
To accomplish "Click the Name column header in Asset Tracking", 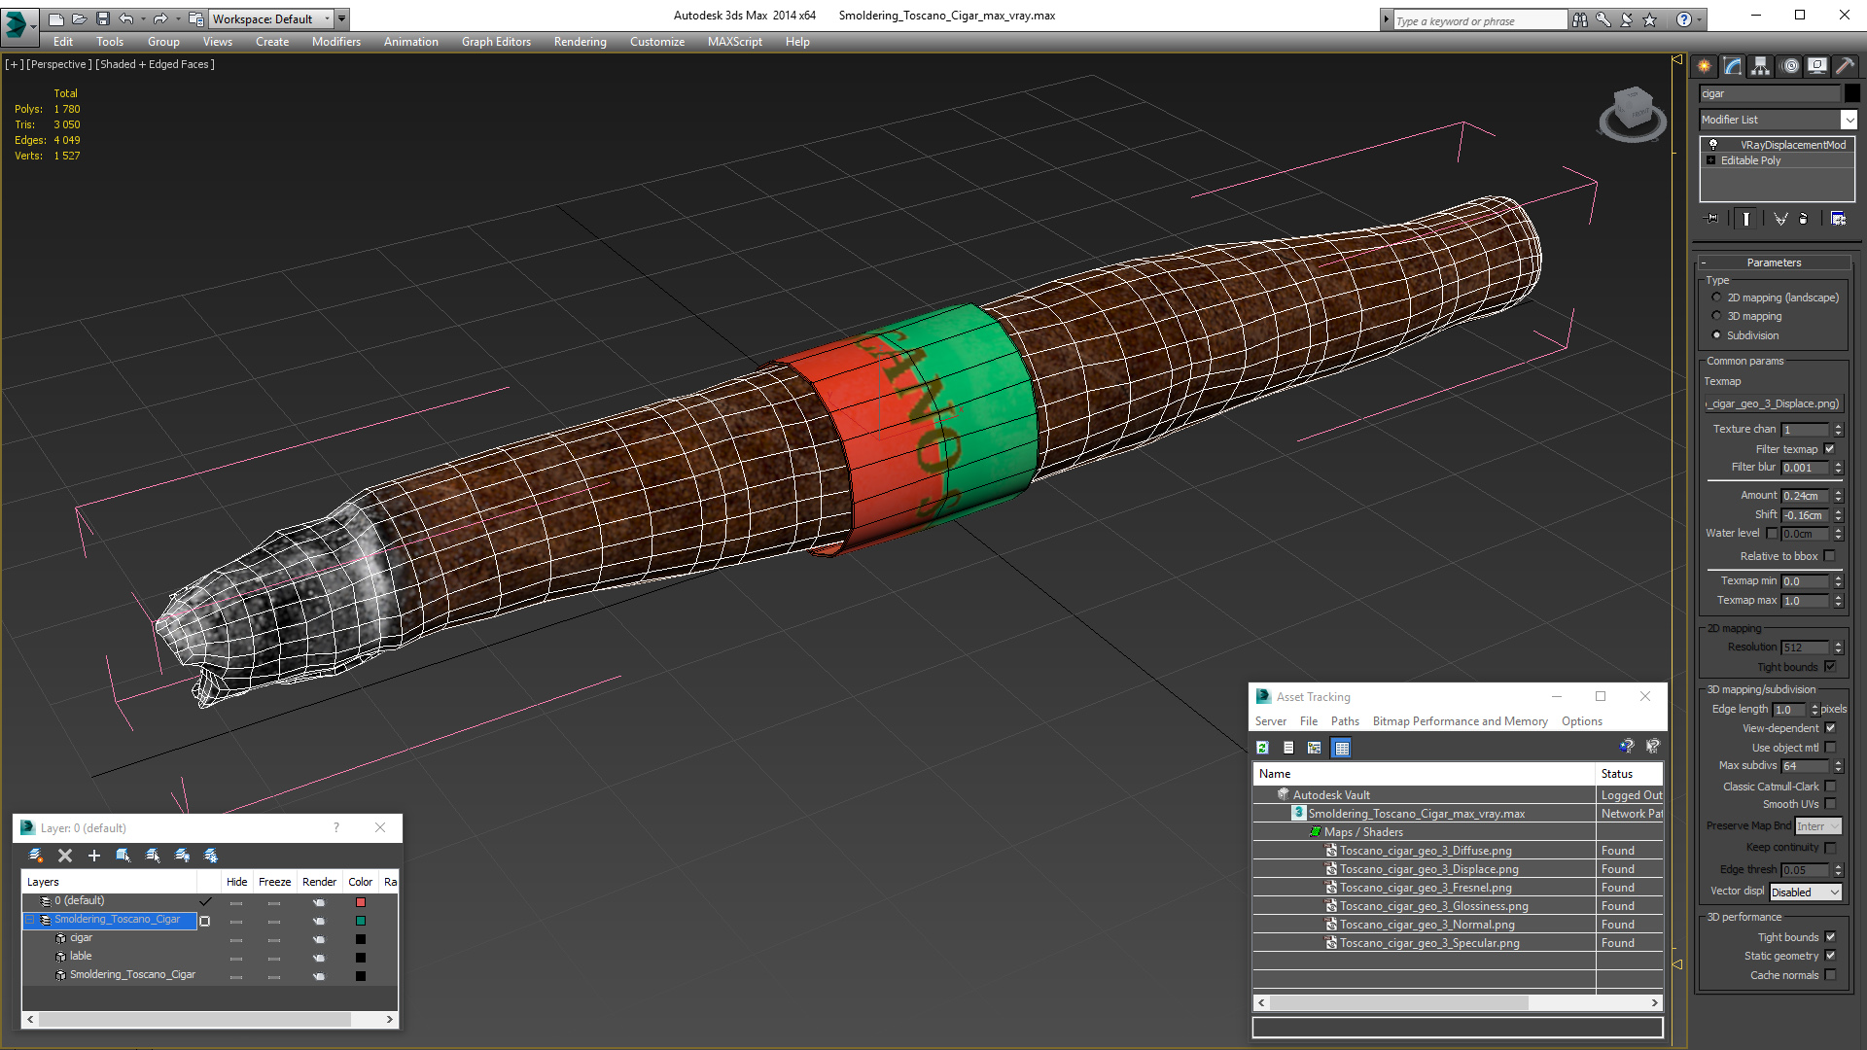I will coord(1425,774).
